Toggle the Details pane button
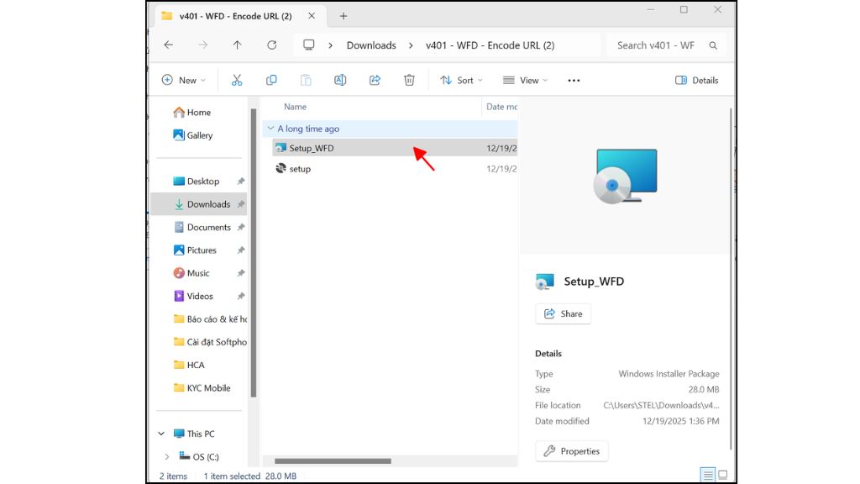 (696, 80)
